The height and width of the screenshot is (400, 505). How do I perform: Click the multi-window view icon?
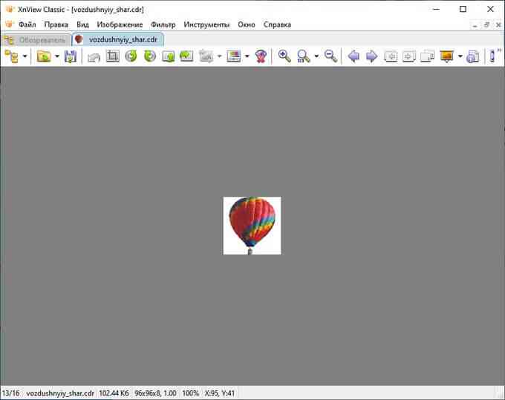pyautogui.click(x=427, y=56)
